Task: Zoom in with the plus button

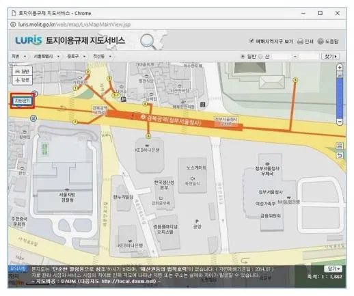Action: coord(340,68)
